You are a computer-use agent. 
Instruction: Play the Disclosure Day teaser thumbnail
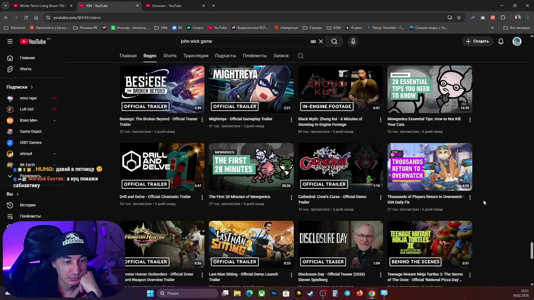pyautogui.click(x=340, y=245)
